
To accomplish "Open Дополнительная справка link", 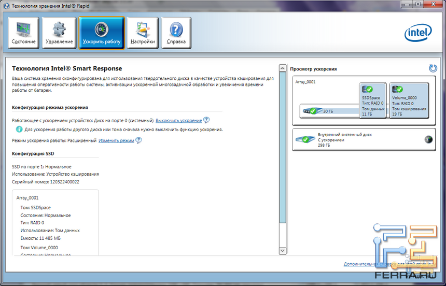I will click(x=389, y=264).
